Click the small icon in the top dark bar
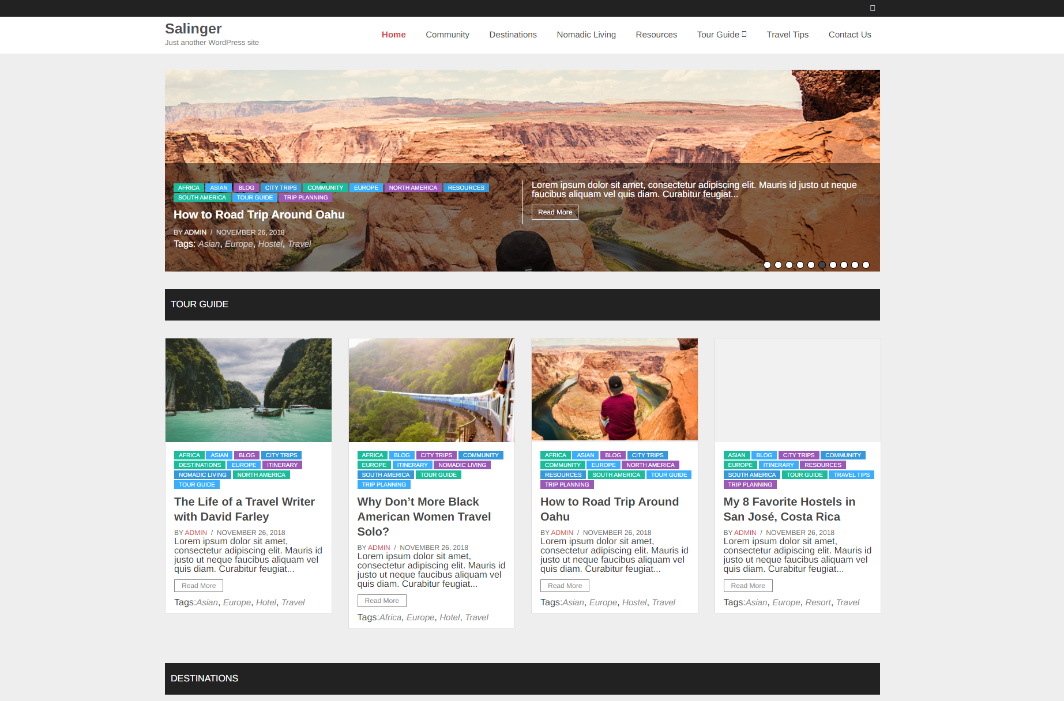This screenshot has height=701, width=1064. pos(873,8)
